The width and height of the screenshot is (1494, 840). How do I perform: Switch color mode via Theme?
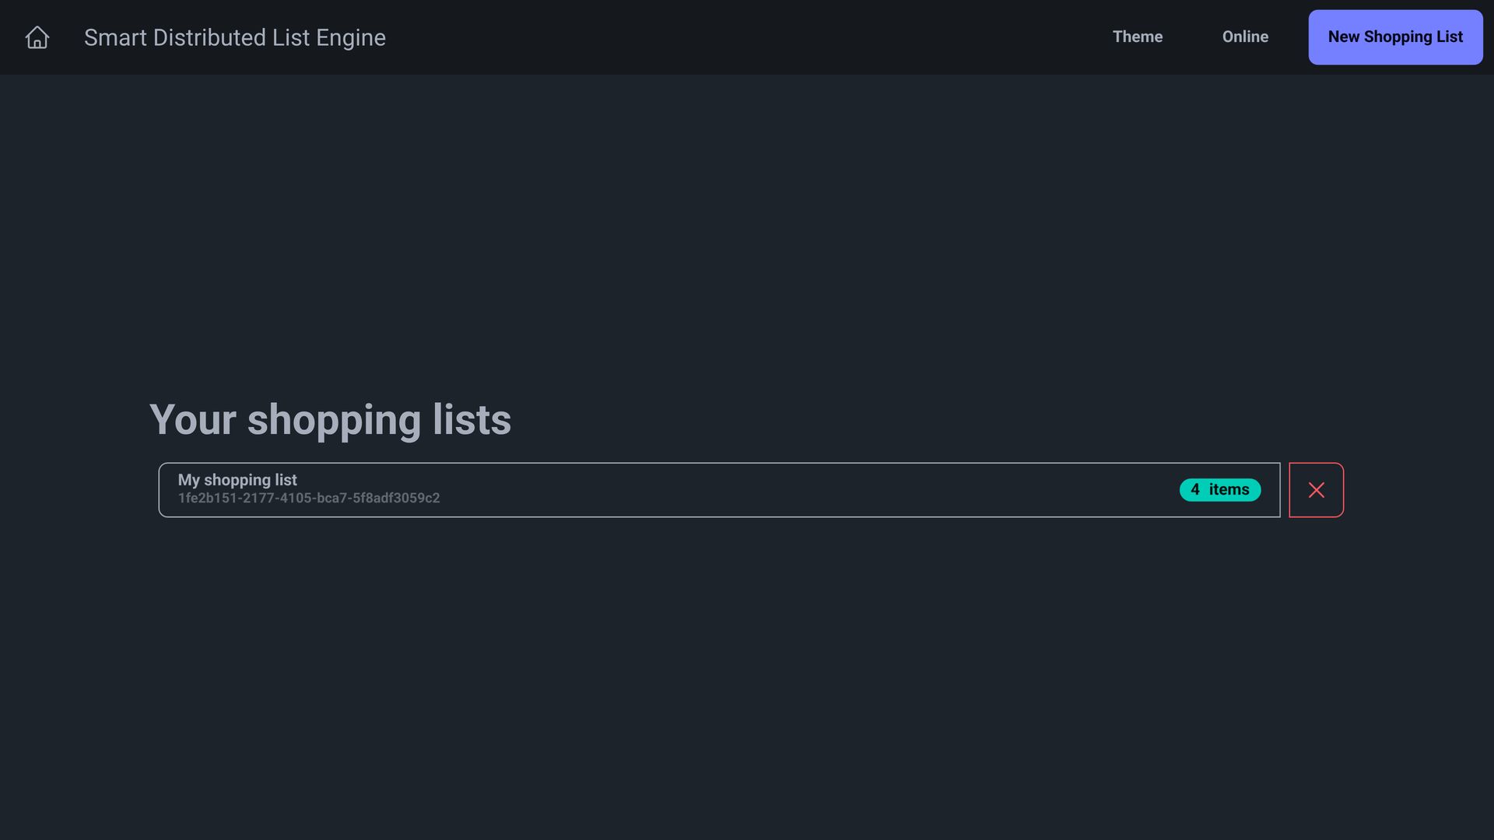[x=1137, y=37]
